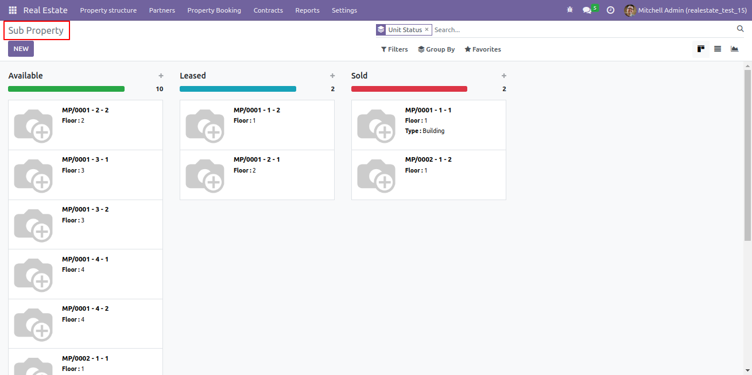The image size is (752, 375).
Task: Open Mitchell Admin user menu
Action: tap(685, 10)
